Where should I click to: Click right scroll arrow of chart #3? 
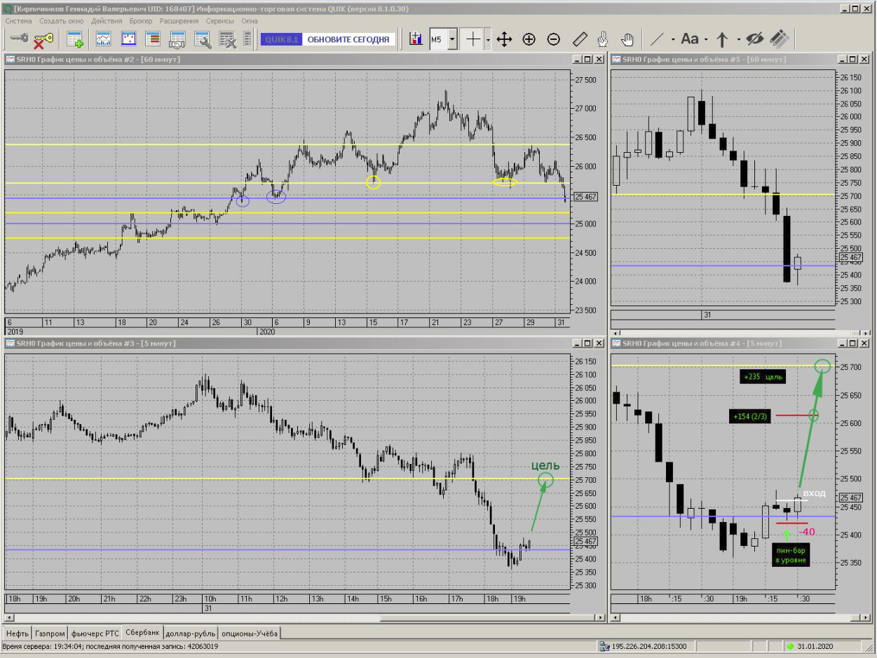click(x=599, y=617)
